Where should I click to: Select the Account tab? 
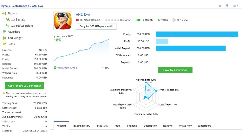tap(61, 126)
